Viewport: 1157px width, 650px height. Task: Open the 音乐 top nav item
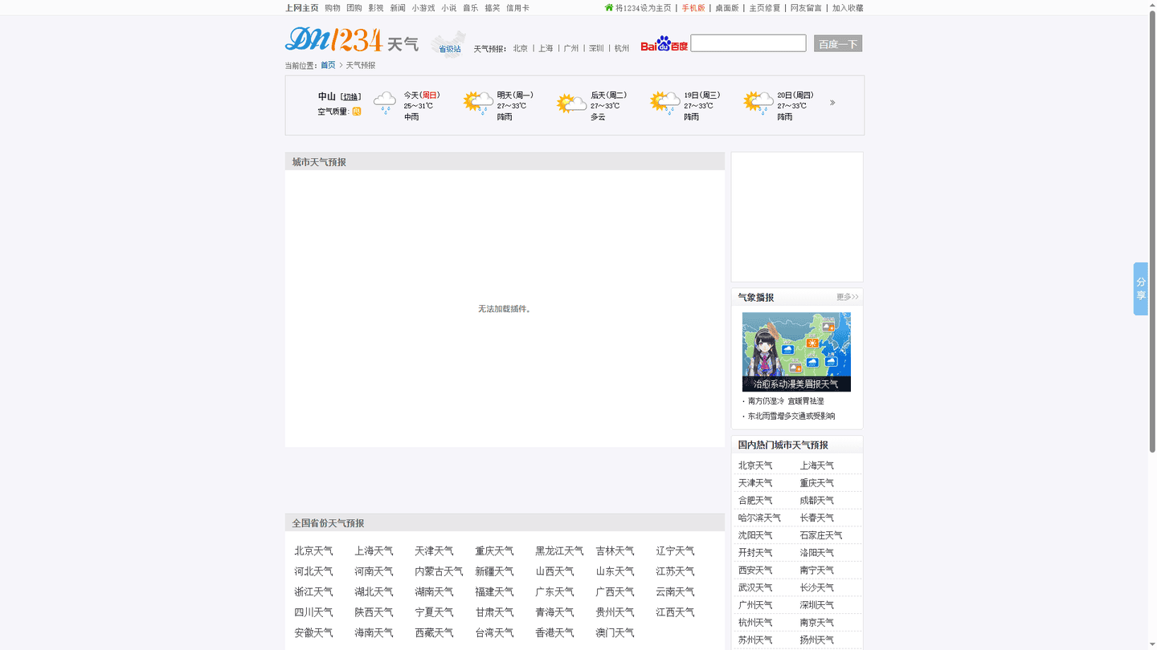[x=470, y=8]
